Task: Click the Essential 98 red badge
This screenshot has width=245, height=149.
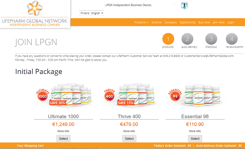Action: click(175, 95)
